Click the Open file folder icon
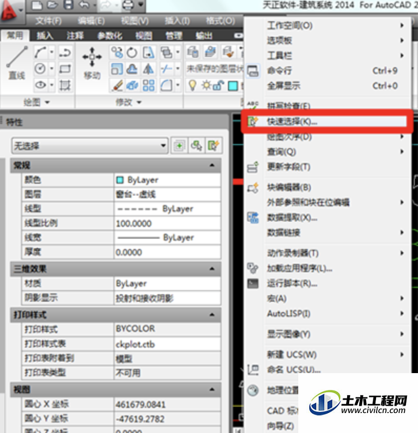Screen dimensions: 418x433 [52, 5]
